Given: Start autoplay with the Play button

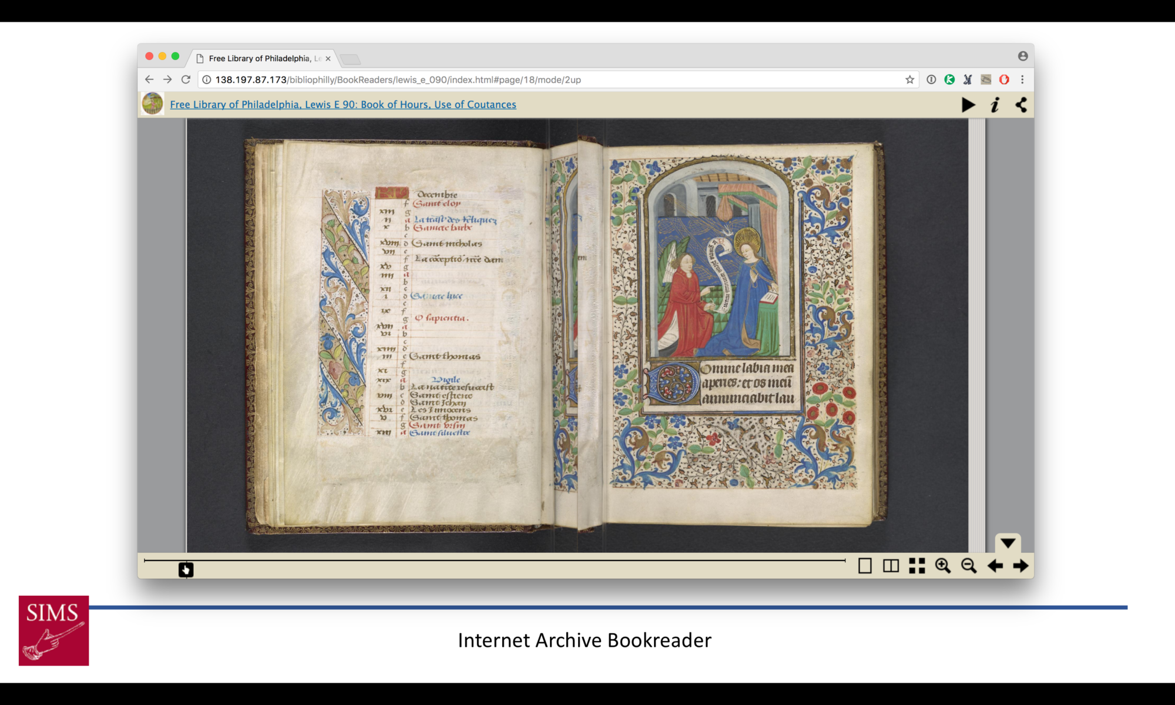Looking at the screenshot, I should [968, 105].
